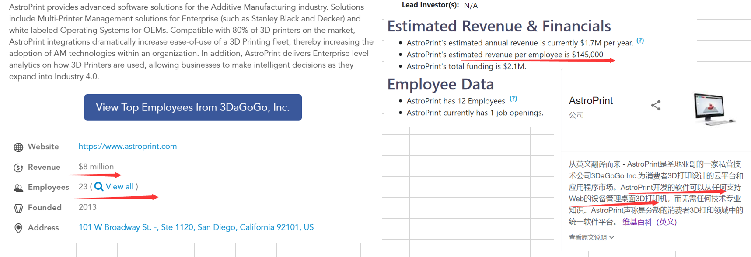751x257 pixels.
Task: Open the (英文) English version link
Action: 667,222
